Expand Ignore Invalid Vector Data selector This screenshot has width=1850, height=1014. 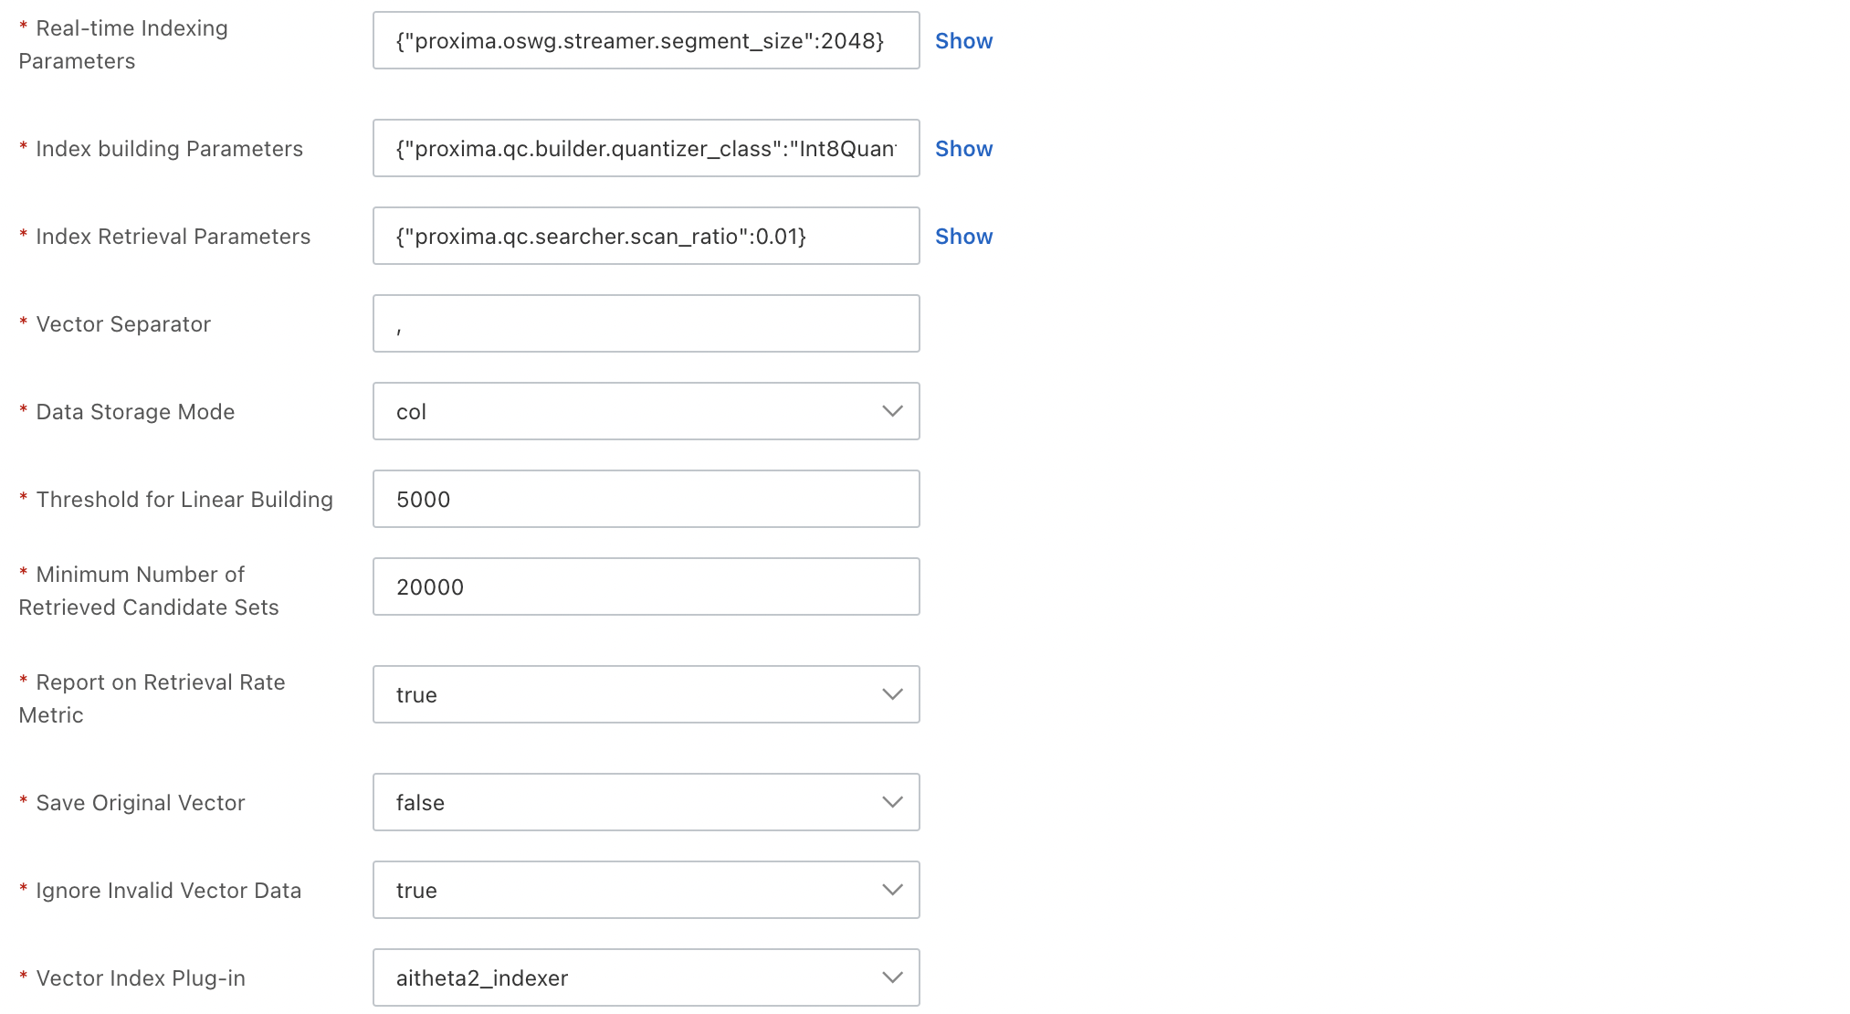(x=630, y=891)
